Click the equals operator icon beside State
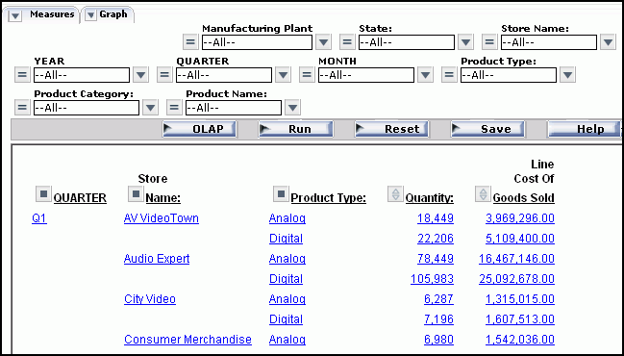624x356 pixels. [347, 41]
